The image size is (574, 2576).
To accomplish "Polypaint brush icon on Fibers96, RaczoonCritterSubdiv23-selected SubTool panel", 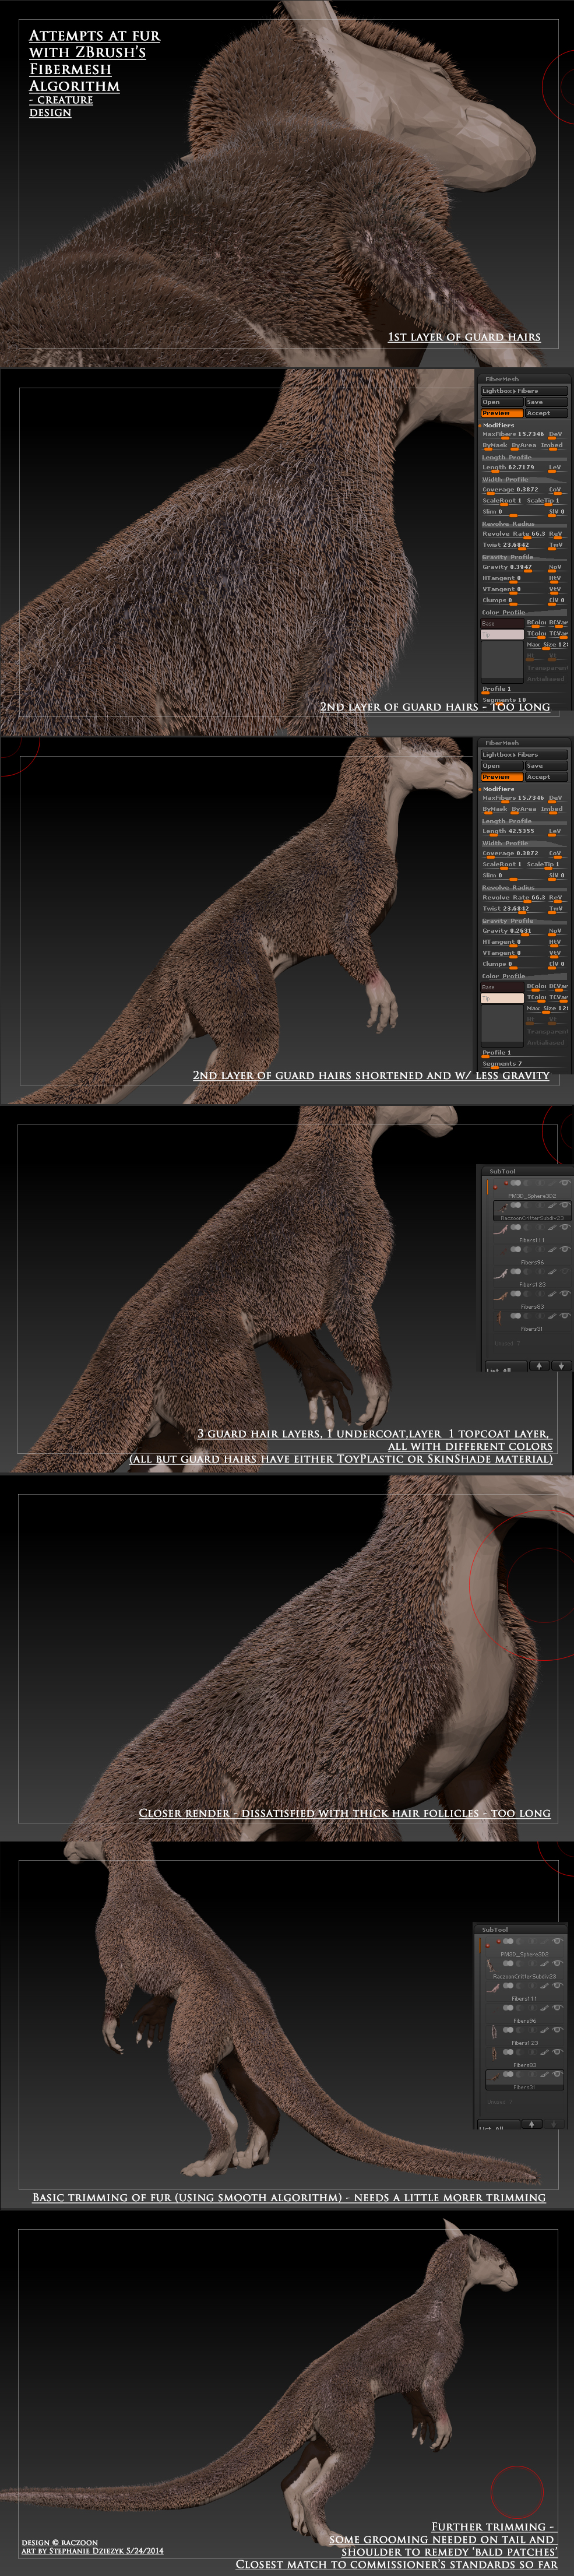I will coord(552,1250).
